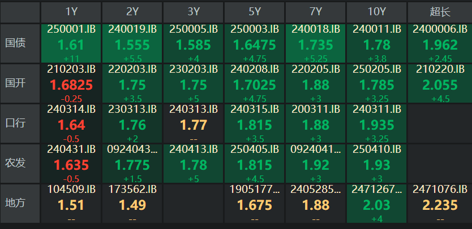The image size is (472, 229).
Task: Click the 250003.IB cell showing 1.6475
Action: (255, 43)
